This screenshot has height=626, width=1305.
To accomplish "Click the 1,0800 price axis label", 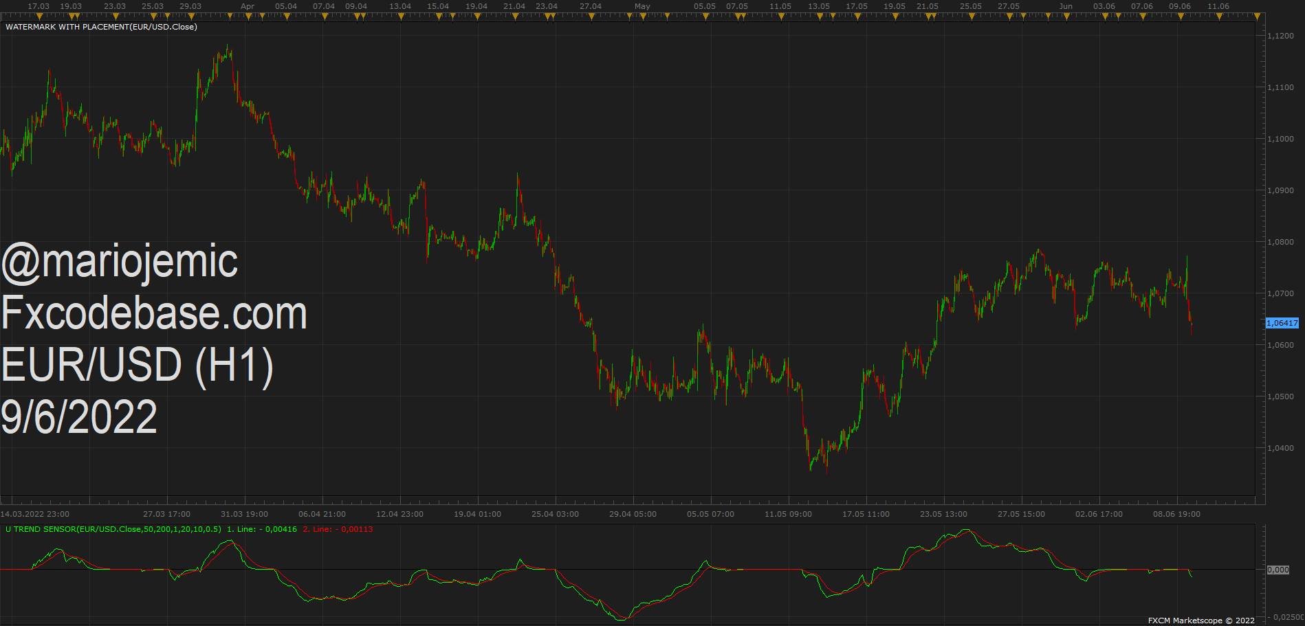I will click(1280, 242).
